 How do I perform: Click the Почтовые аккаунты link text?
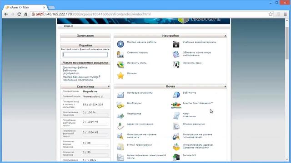140,93
